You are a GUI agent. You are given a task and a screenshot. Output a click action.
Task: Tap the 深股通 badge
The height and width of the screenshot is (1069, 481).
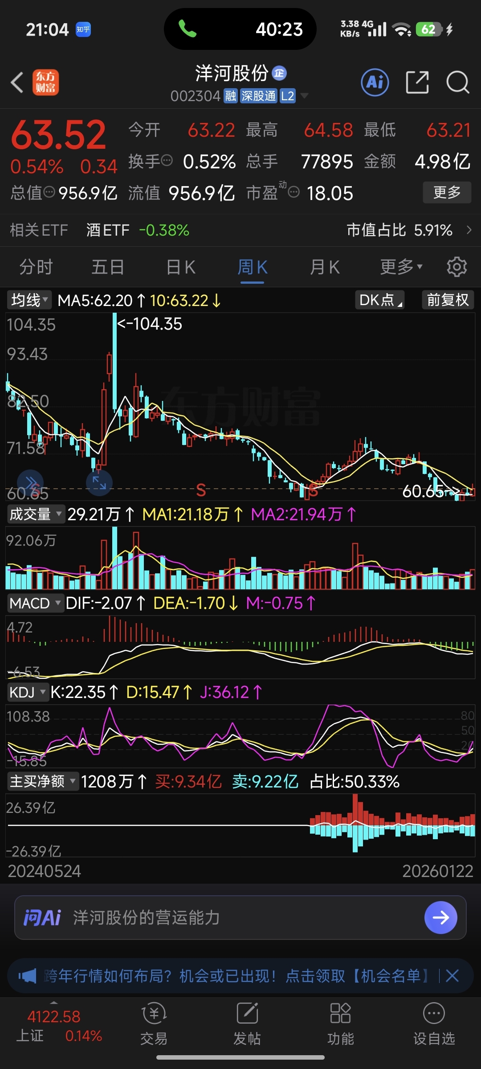[x=259, y=96]
